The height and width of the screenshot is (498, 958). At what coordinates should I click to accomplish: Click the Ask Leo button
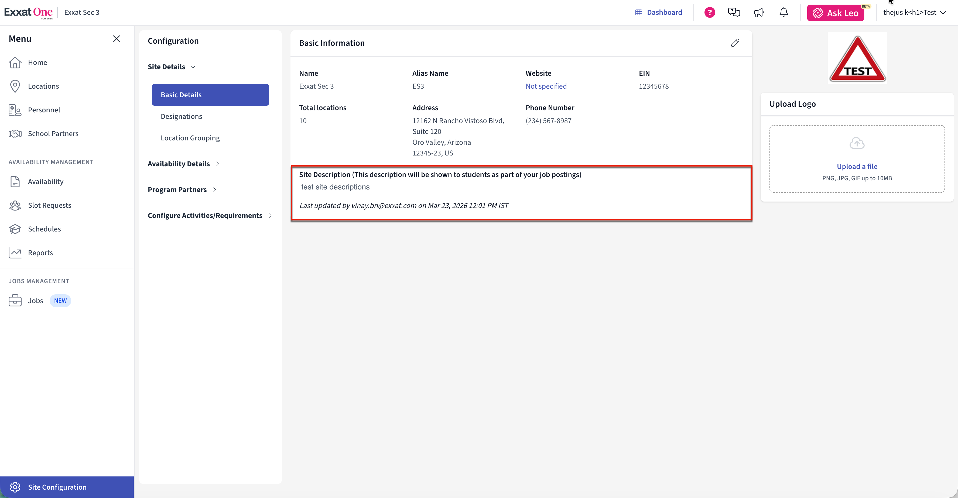pos(835,13)
